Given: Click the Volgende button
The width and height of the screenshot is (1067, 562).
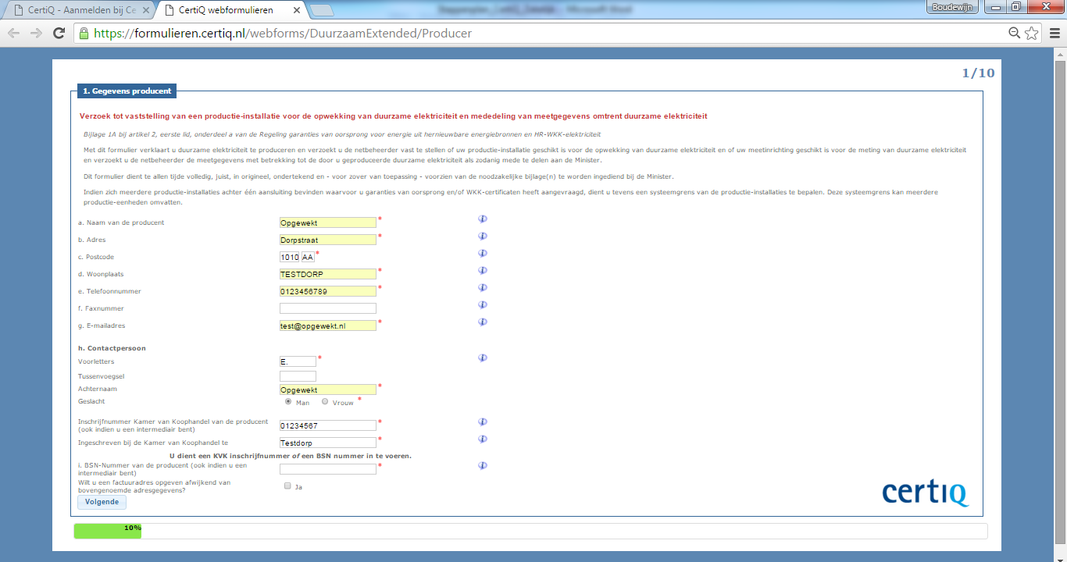Looking at the screenshot, I should click(x=102, y=502).
